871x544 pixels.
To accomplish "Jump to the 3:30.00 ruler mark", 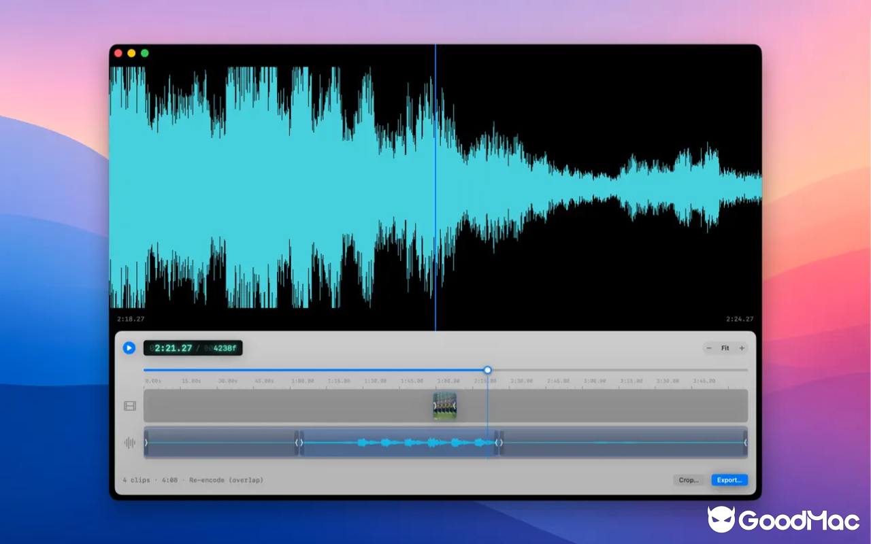I will [668, 381].
